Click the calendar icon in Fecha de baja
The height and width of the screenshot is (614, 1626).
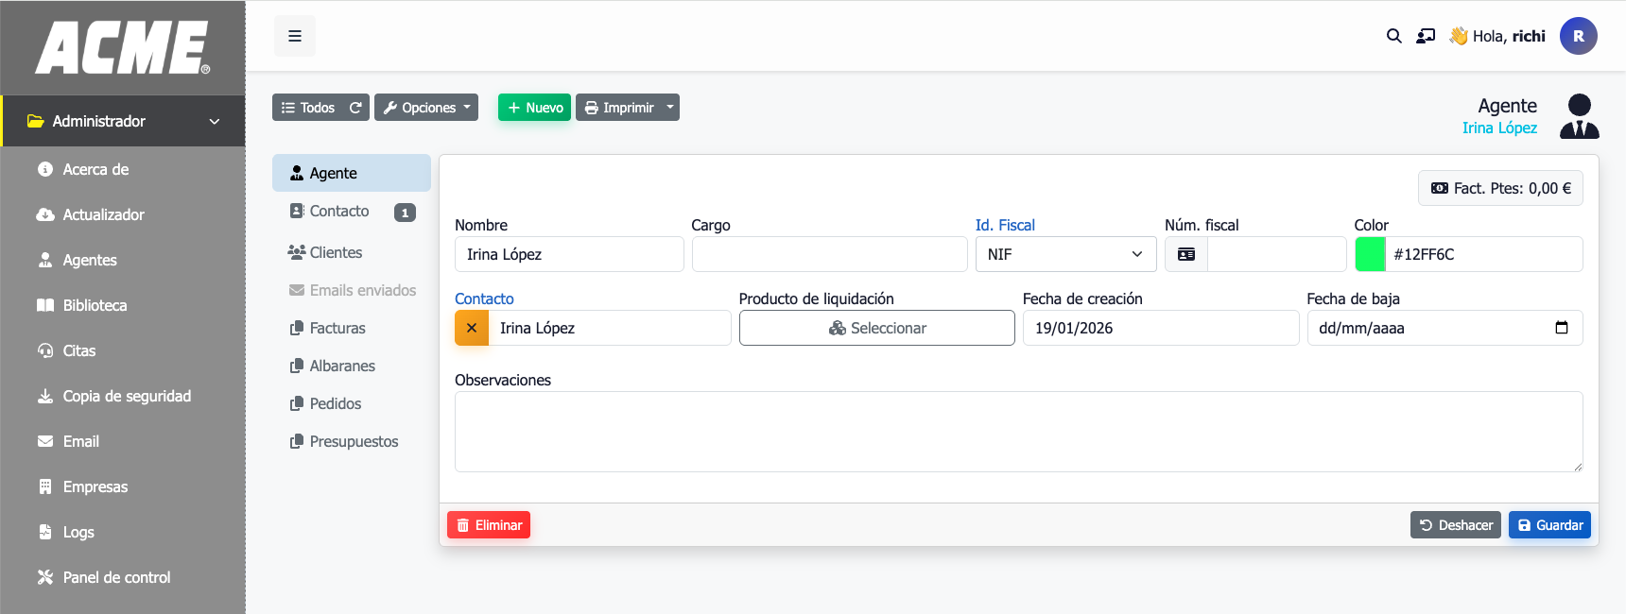coord(1561,328)
